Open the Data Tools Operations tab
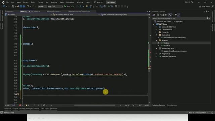The width and height of the screenshot is (215, 121). (x=49, y=109)
